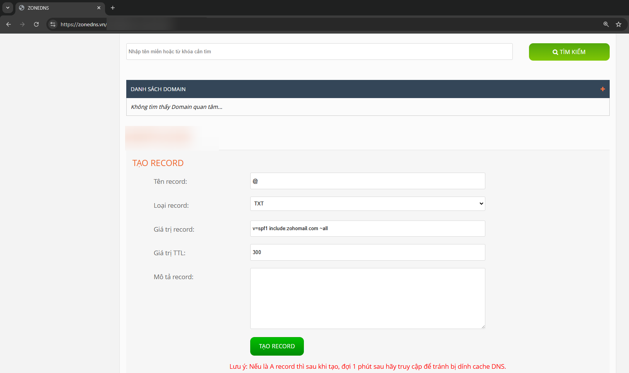Click the Mô tả record text area
This screenshot has width=629, height=373.
[367, 298]
